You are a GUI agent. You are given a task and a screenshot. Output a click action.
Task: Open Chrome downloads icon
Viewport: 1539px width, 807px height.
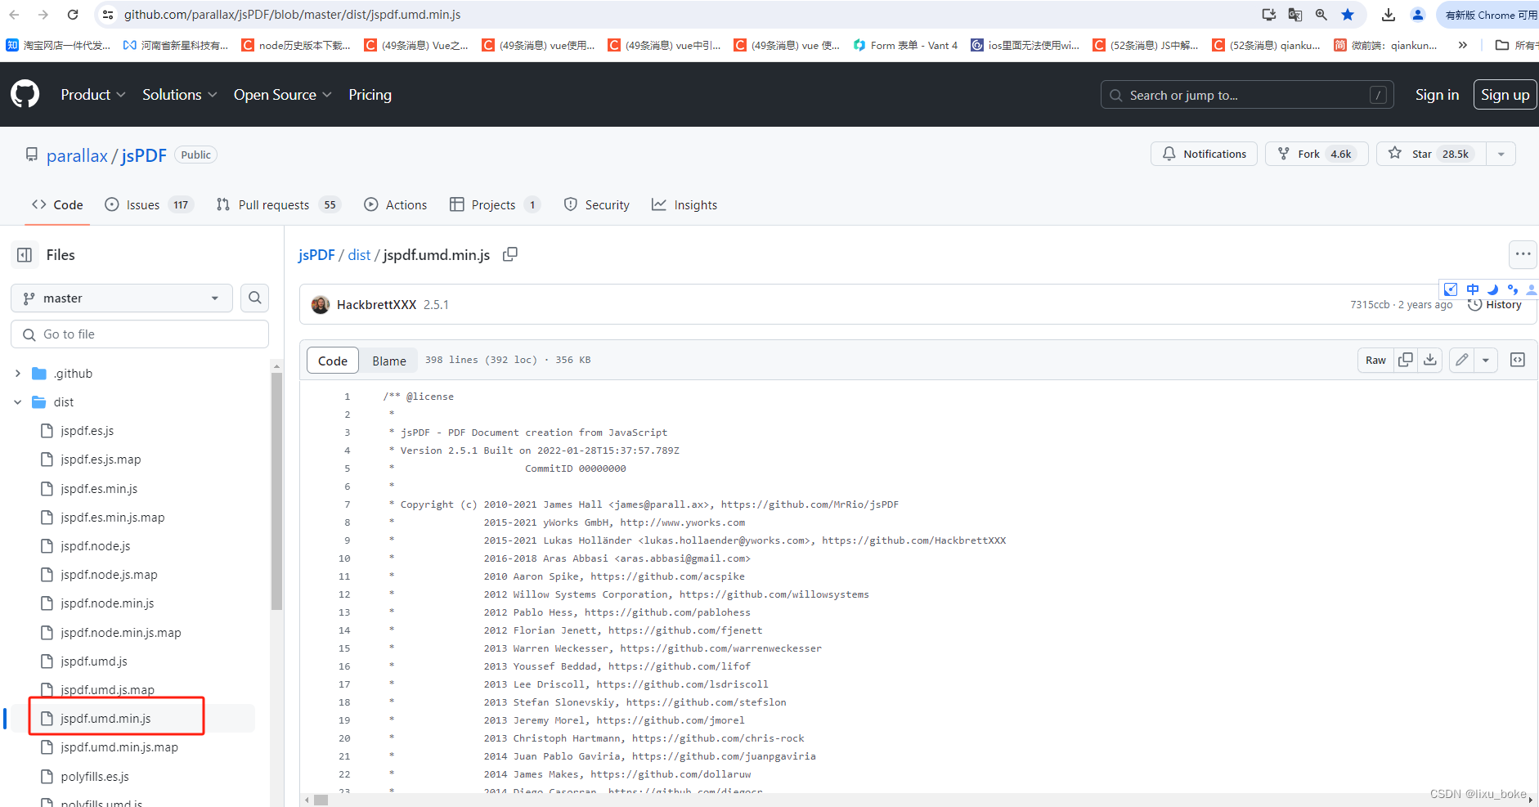point(1389,15)
